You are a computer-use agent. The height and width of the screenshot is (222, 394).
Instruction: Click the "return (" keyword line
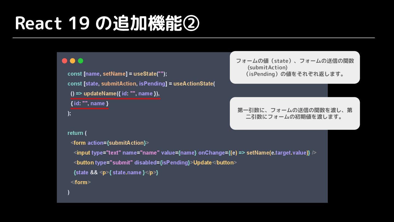[x=77, y=133]
